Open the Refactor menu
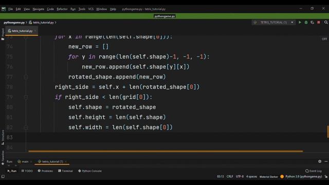 point(62,9)
